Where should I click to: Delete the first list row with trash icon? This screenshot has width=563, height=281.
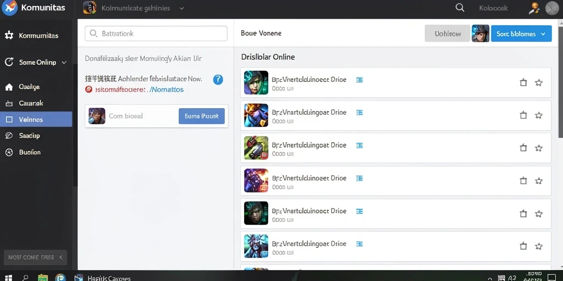(x=523, y=82)
